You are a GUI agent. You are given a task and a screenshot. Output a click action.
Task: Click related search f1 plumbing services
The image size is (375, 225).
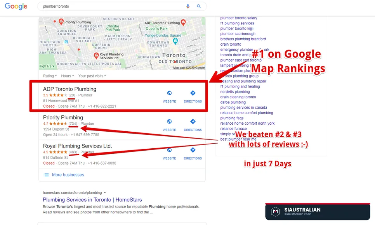click(x=237, y=23)
